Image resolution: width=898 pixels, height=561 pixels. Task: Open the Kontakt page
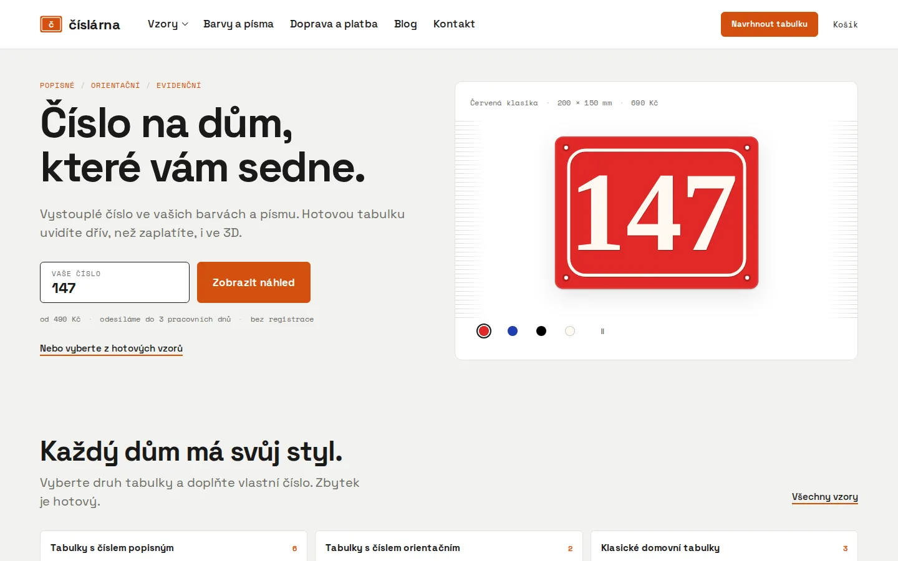454,24
